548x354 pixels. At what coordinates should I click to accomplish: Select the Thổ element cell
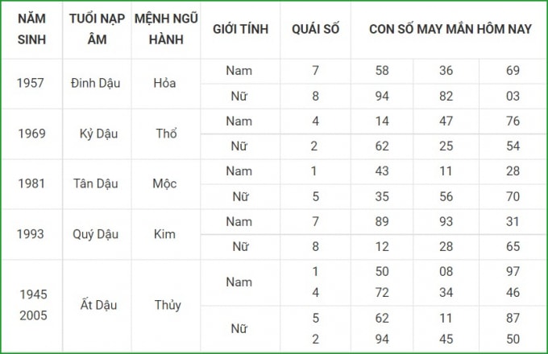pyautogui.click(x=166, y=134)
